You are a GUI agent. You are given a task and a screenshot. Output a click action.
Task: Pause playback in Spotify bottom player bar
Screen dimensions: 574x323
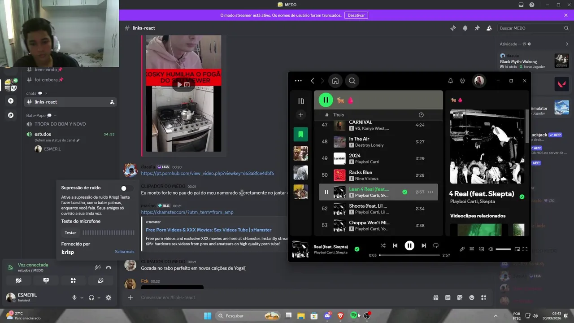pos(409,245)
